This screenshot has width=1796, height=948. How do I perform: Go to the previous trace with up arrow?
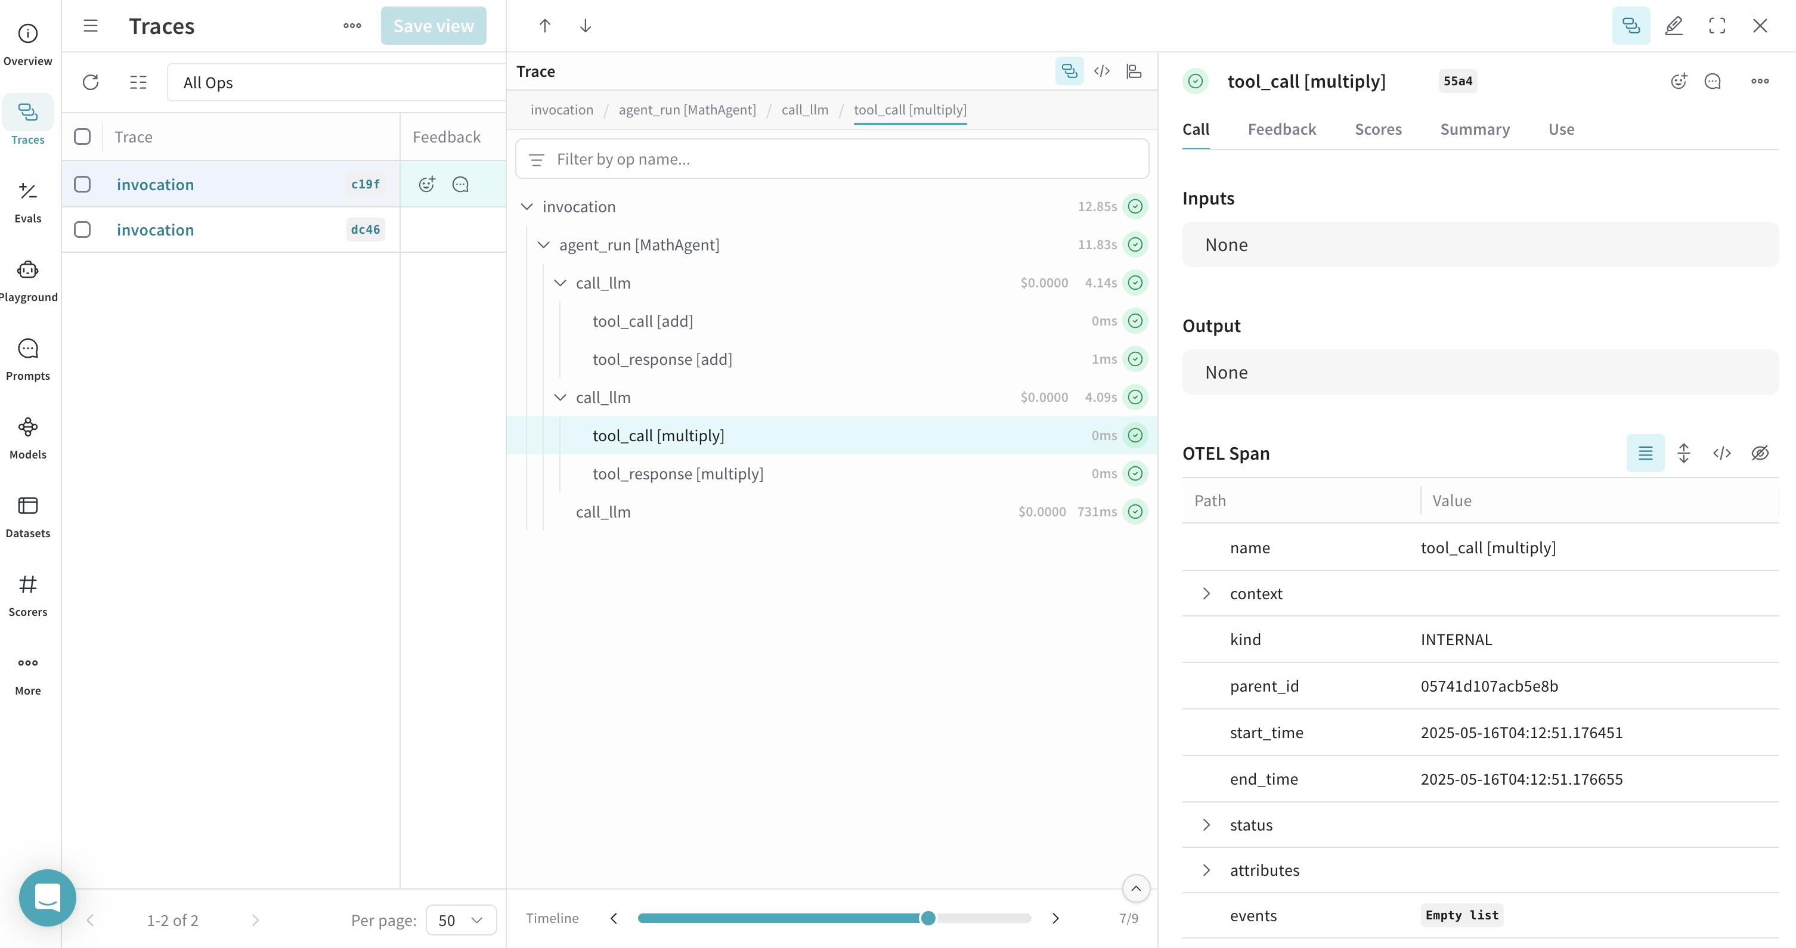(x=544, y=26)
